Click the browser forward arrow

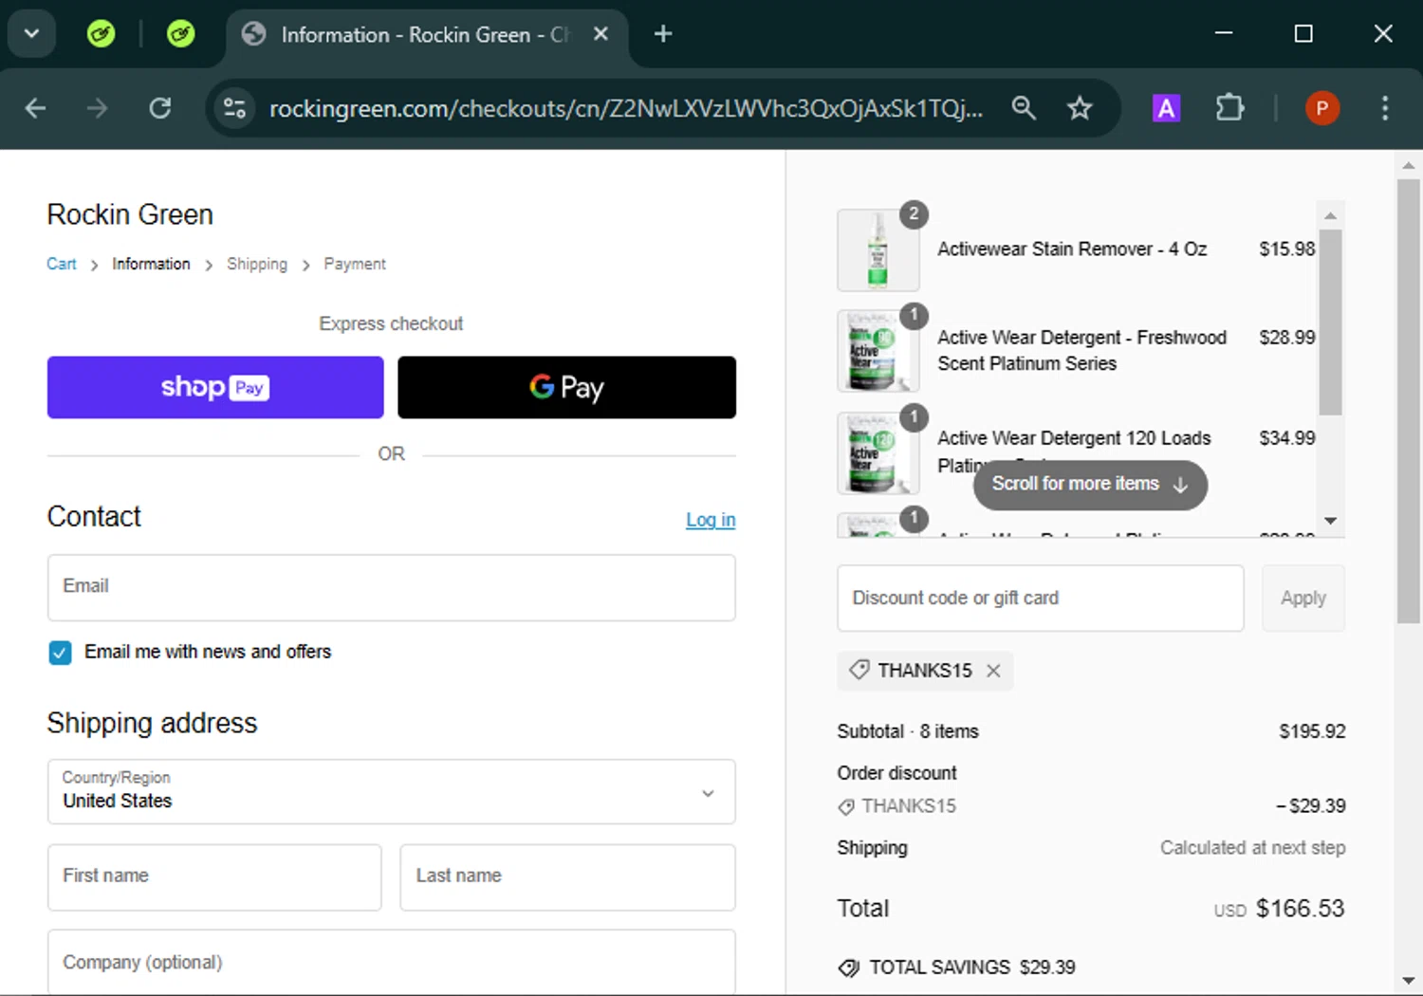(x=97, y=108)
